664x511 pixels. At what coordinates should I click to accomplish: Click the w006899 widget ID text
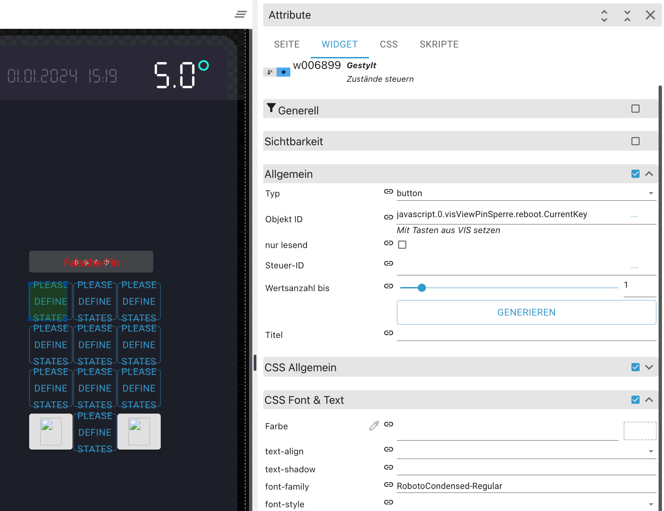[317, 65]
